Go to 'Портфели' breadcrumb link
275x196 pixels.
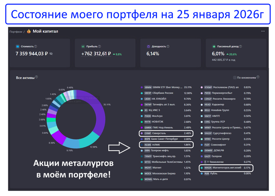coord(15,31)
